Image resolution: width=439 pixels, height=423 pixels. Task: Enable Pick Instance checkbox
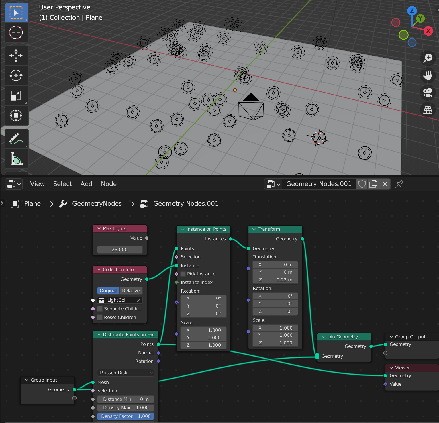click(183, 274)
